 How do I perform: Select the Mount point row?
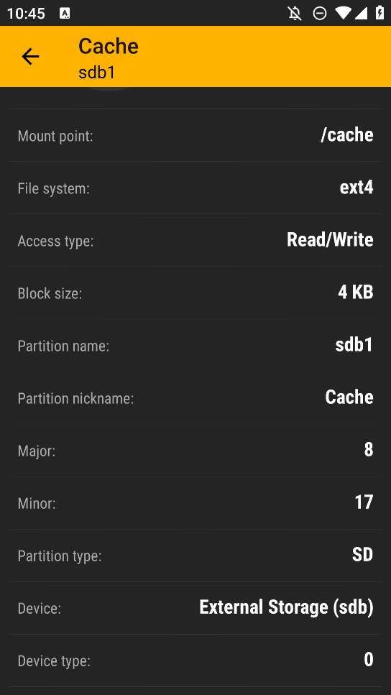pos(195,135)
